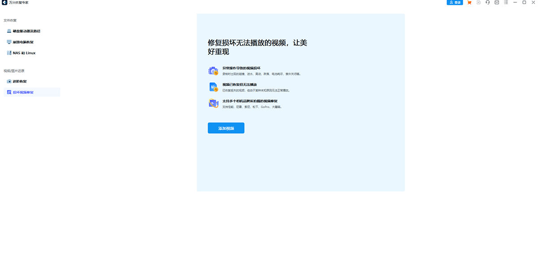
Task: Open the mail envelope messages icon
Action: [x=497, y=3]
